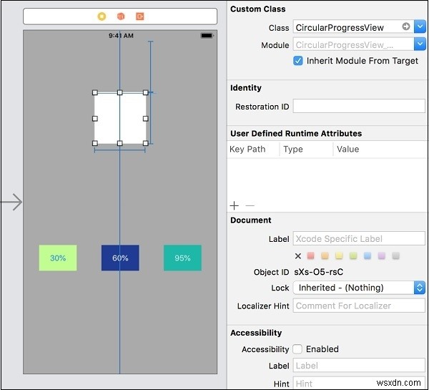429x390 pixels.
Task: Click the Type column header
Action: (293, 149)
